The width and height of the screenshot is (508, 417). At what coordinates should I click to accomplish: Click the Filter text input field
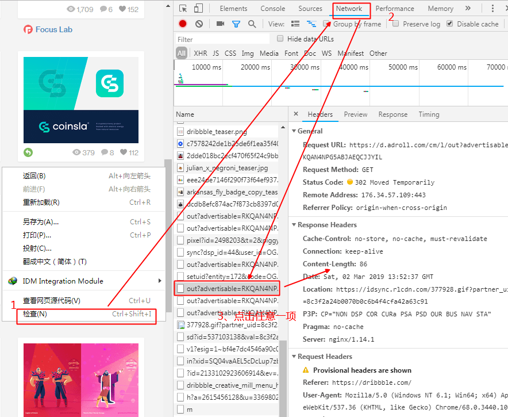[222, 39]
